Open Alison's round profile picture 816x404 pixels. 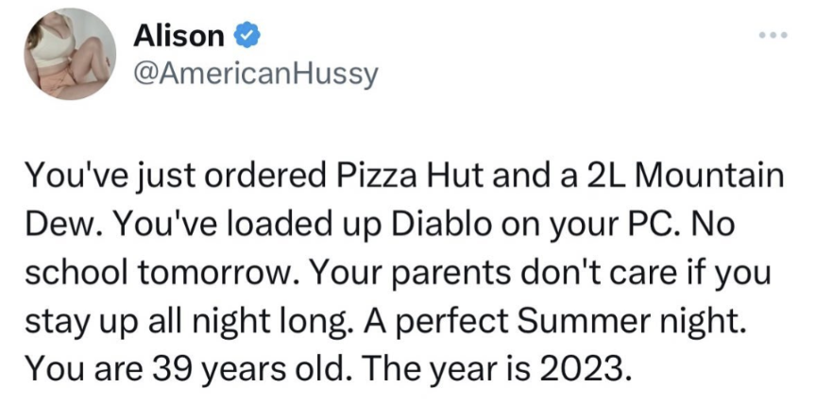[x=70, y=54]
